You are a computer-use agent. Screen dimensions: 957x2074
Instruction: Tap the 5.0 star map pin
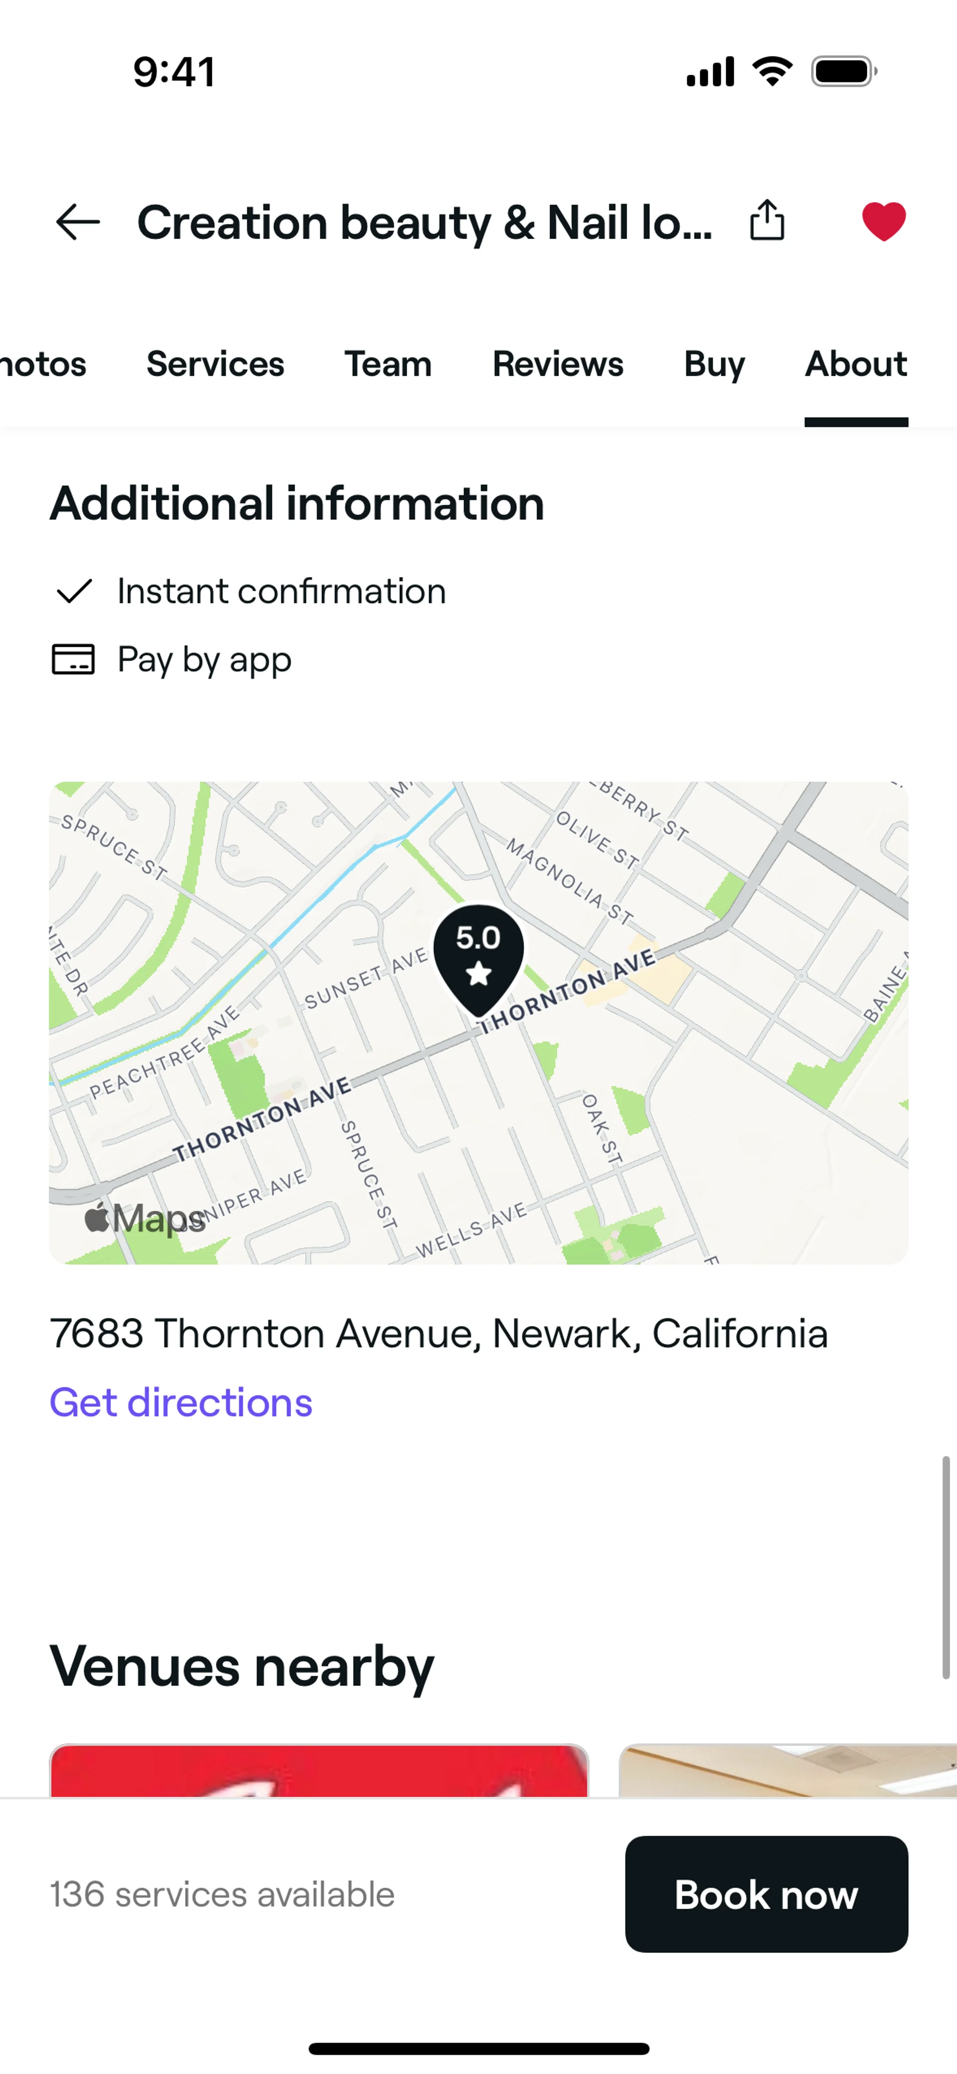click(x=478, y=957)
